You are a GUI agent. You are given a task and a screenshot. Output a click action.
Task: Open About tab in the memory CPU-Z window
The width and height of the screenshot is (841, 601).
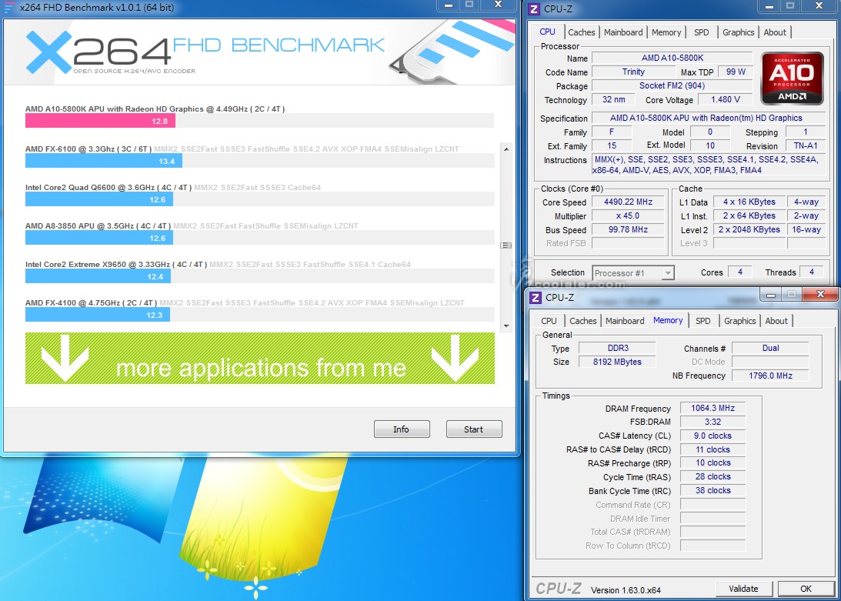[x=776, y=321]
